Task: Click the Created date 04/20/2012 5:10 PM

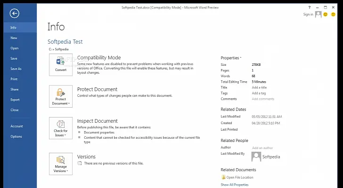Action: tap(266, 123)
